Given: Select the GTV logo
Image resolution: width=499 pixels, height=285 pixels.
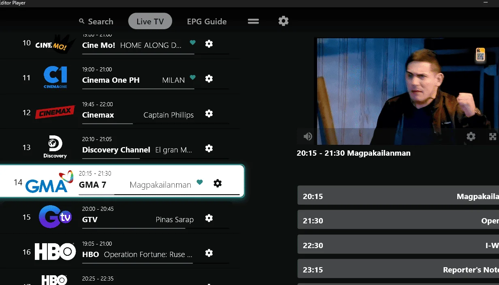Looking at the screenshot, I should [x=55, y=217].
